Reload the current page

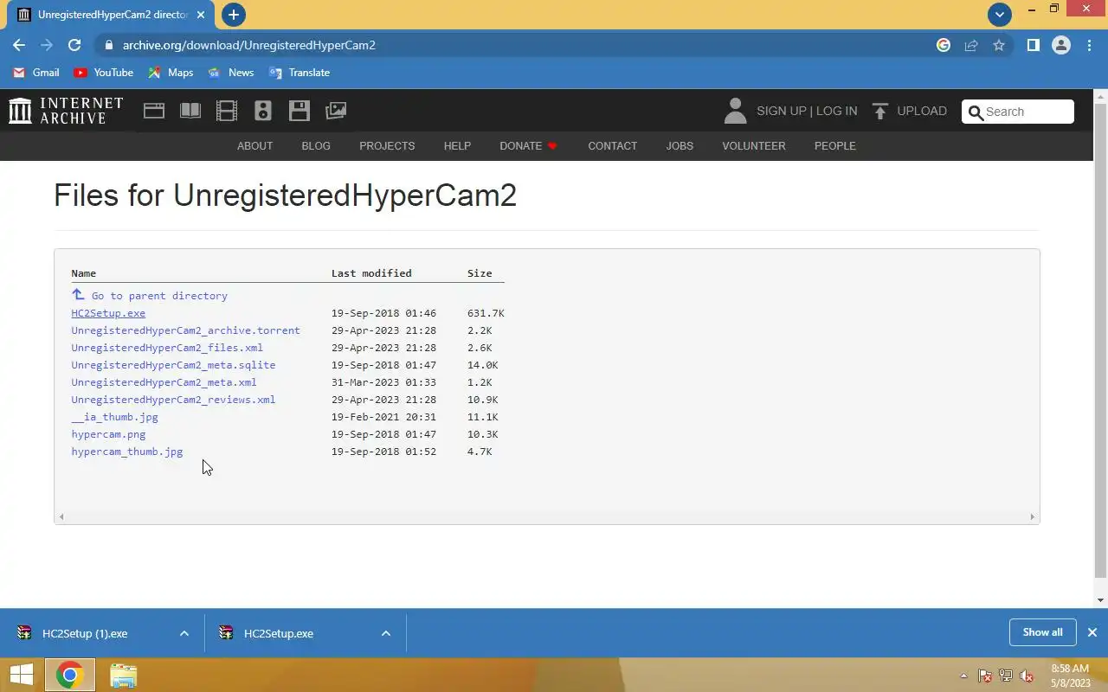click(74, 45)
